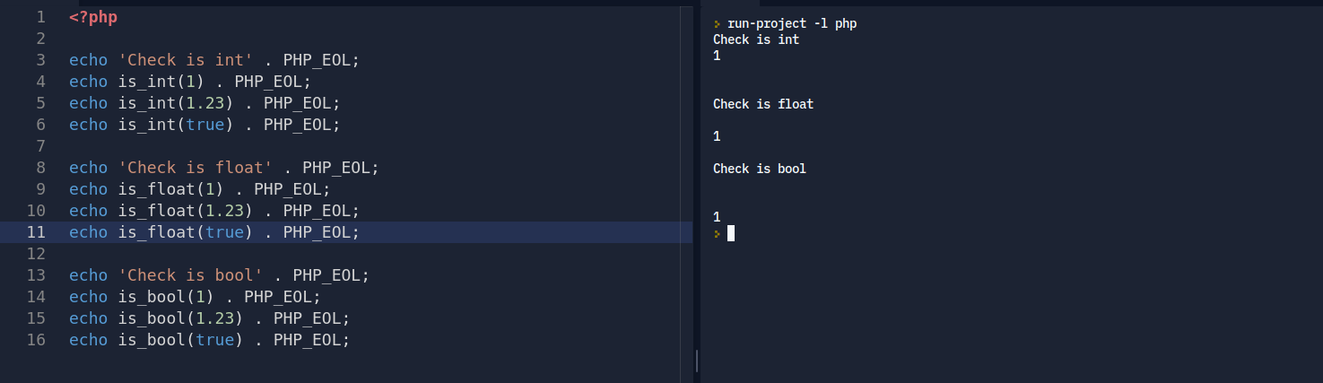Click the is_int(1.23) call on line 5
This screenshot has width=1323, height=383.
[176, 103]
